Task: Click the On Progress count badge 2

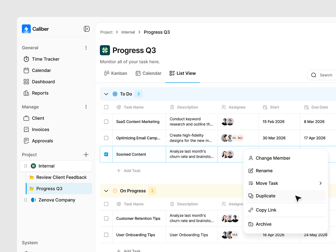Action: click(152, 191)
